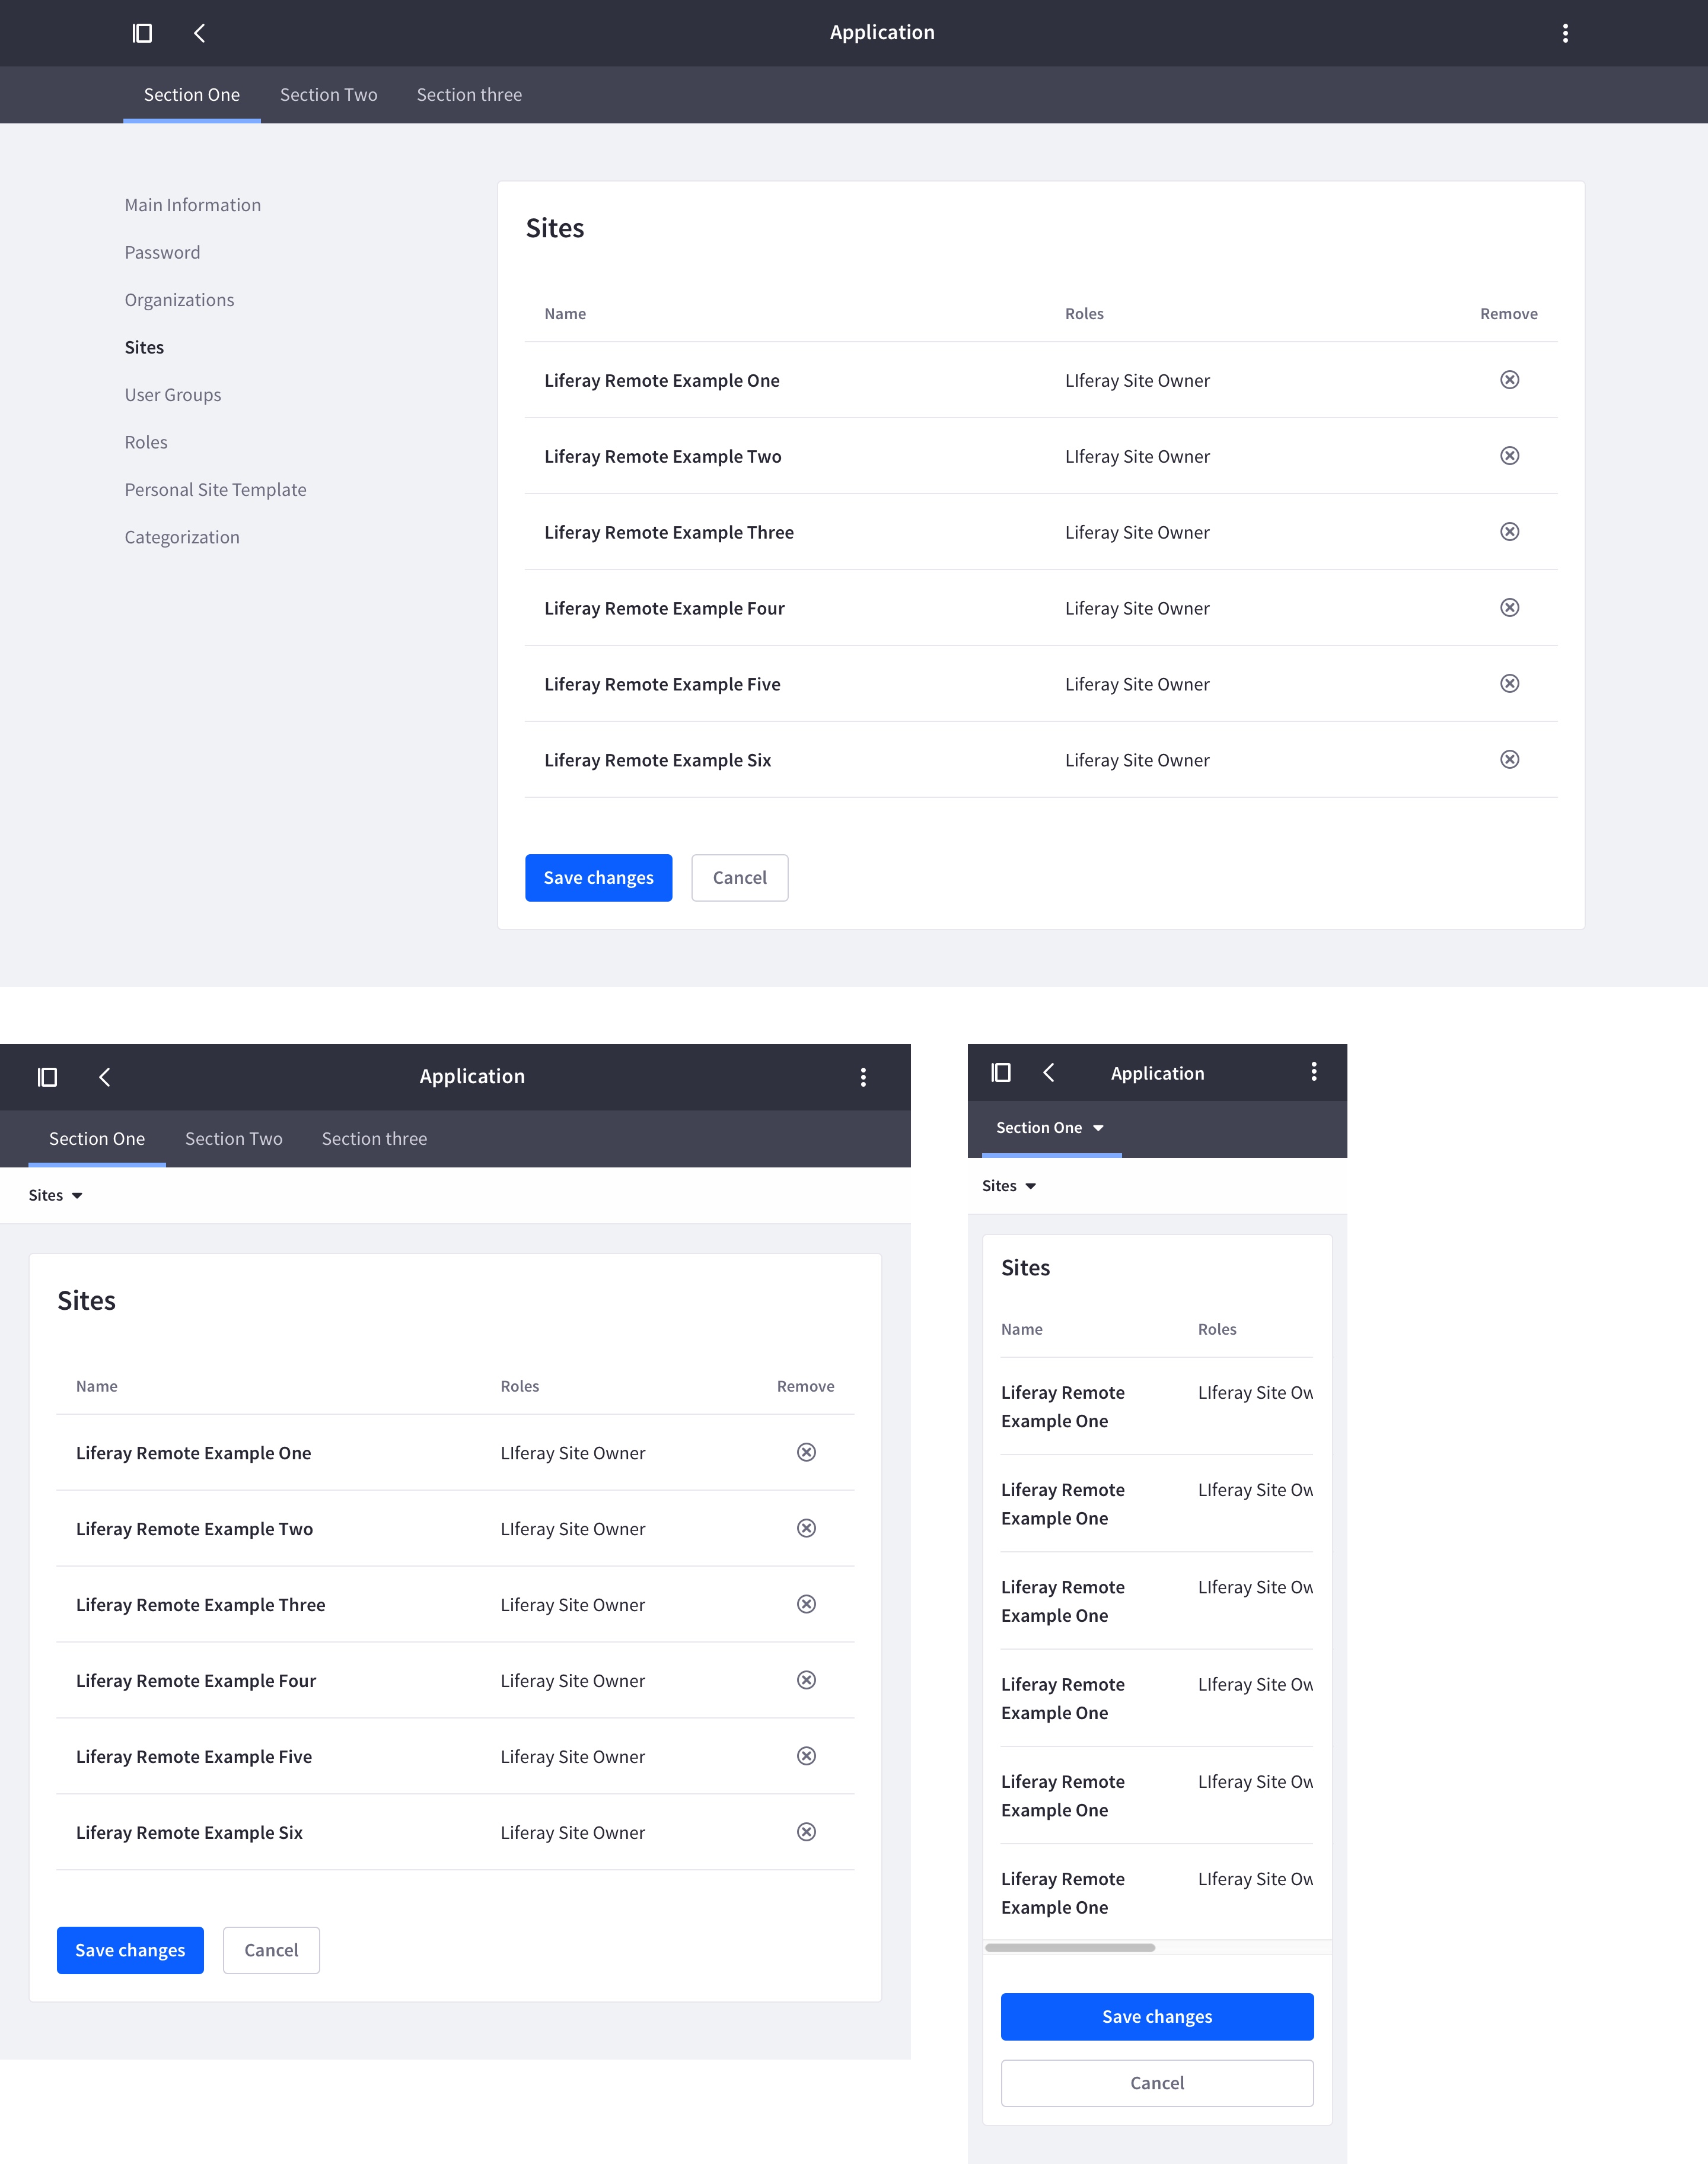Toggle the sidebar panel icon top left
Image resolution: width=1708 pixels, height=2164 pixels.
point(142,33)
